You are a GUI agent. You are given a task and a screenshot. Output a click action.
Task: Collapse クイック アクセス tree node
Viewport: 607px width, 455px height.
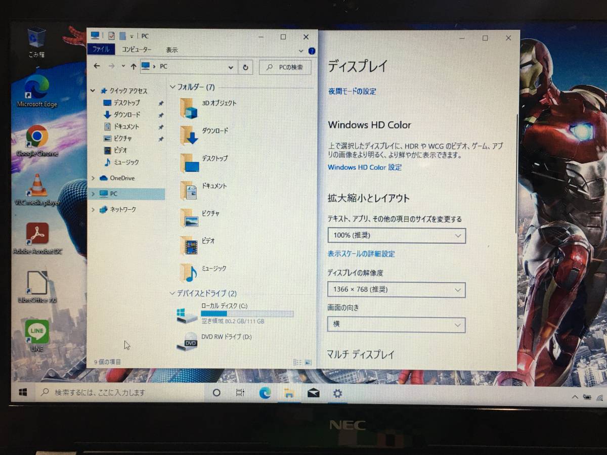(x=93, y=91)
